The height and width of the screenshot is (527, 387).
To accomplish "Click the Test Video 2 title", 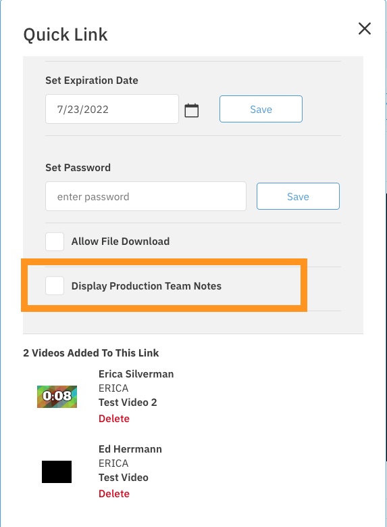I will coord(128,403).
